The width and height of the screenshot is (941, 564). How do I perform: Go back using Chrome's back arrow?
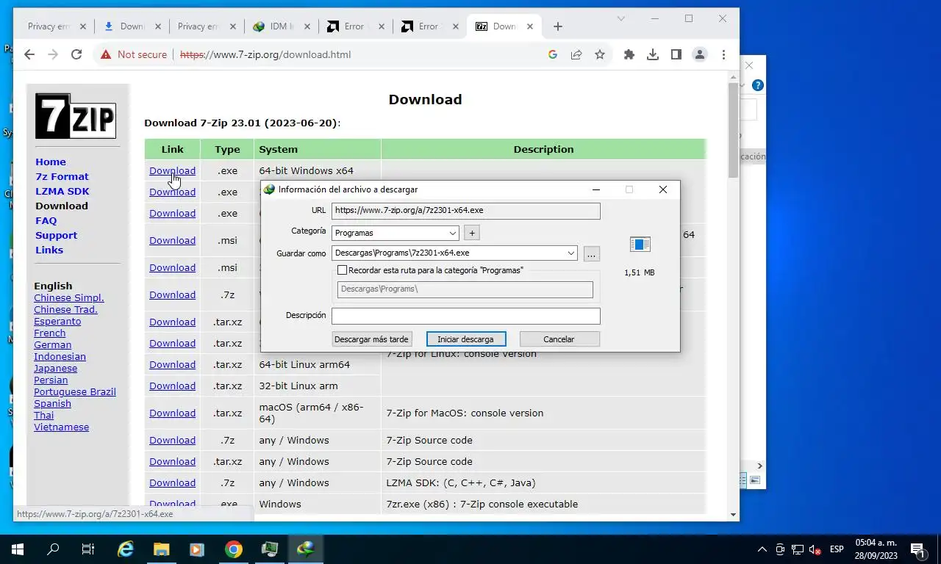[x=29, y=54]
